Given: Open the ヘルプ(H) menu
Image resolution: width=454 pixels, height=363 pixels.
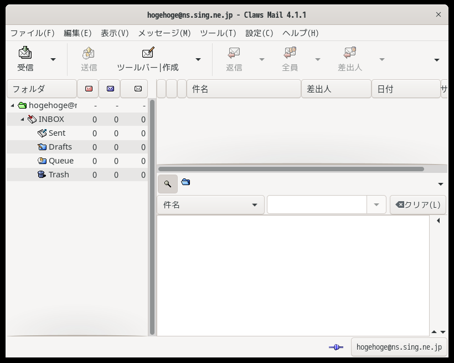Looking at the screenshot, I should point(301,33).
